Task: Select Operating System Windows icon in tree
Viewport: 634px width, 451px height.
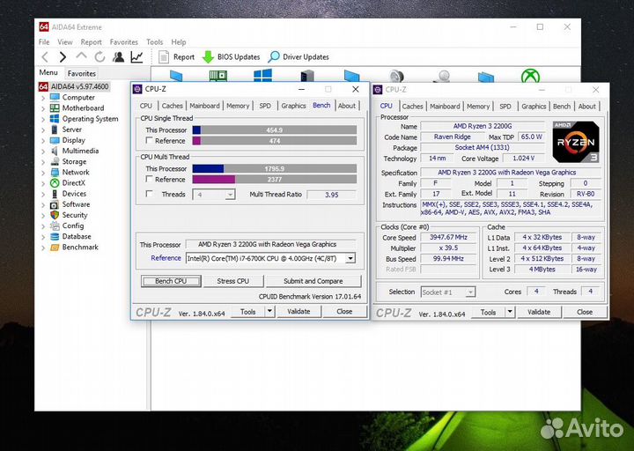Action: tap(55, 119)
